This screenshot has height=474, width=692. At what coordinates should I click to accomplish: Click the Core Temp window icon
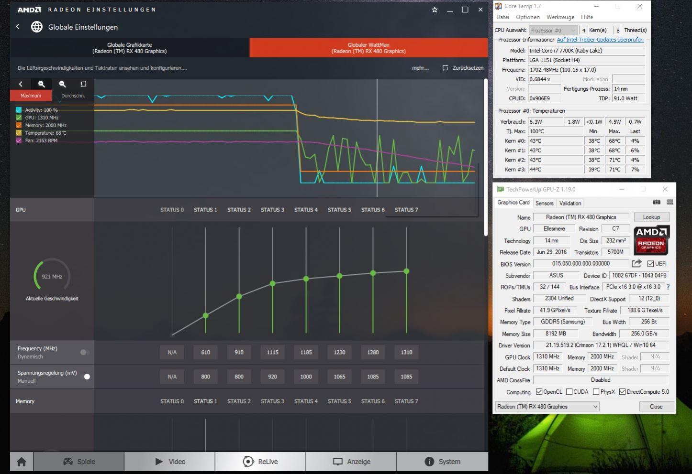pos(499,6)
